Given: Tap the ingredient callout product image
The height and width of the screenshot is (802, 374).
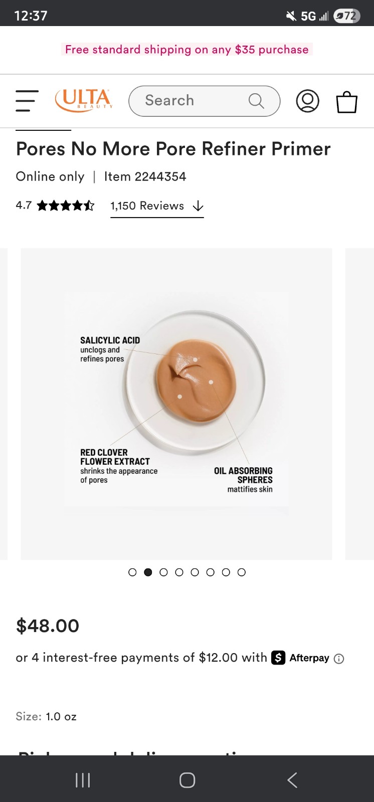Looking at the screenshot, I should click(x=176, y=404).
